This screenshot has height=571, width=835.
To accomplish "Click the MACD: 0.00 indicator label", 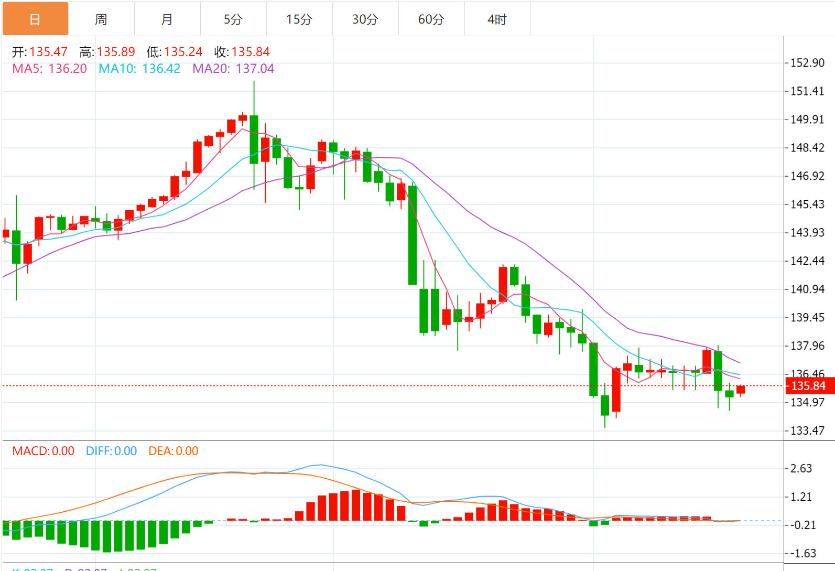I will (43, 451).
